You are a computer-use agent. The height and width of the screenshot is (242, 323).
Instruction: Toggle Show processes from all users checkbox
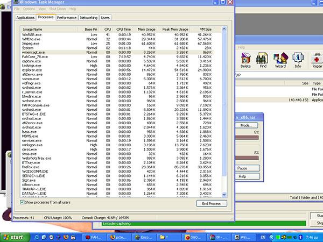(22, 202)
